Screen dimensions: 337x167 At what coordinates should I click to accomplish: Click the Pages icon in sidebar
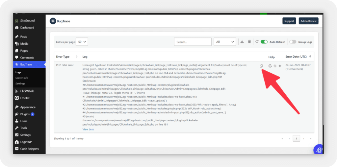coord(17,51)
